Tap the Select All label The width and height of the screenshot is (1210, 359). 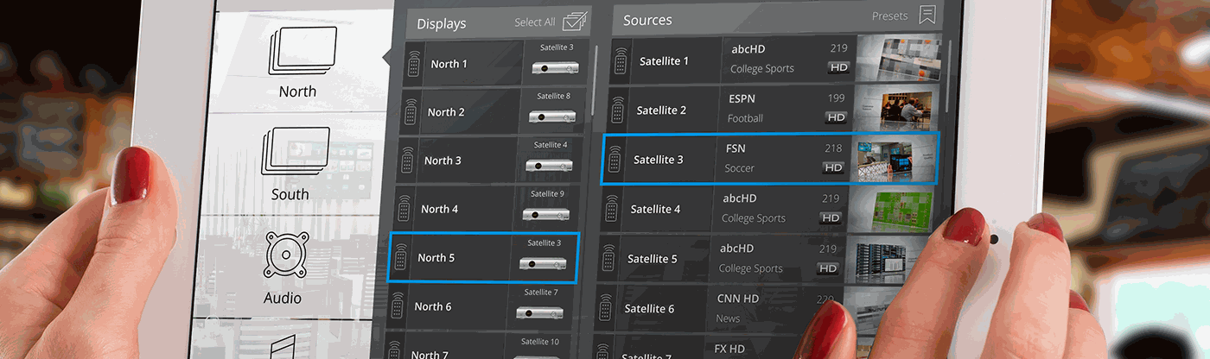[535, 22]
